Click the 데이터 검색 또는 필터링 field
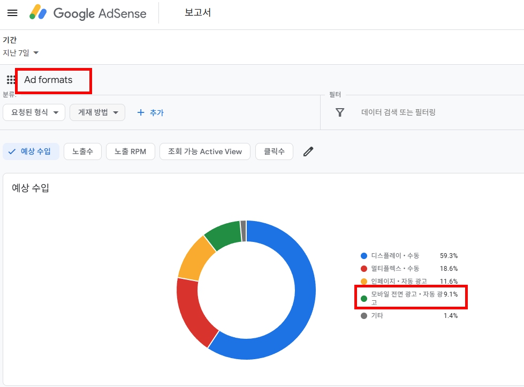Screen dimensions: 524x387 398,112
